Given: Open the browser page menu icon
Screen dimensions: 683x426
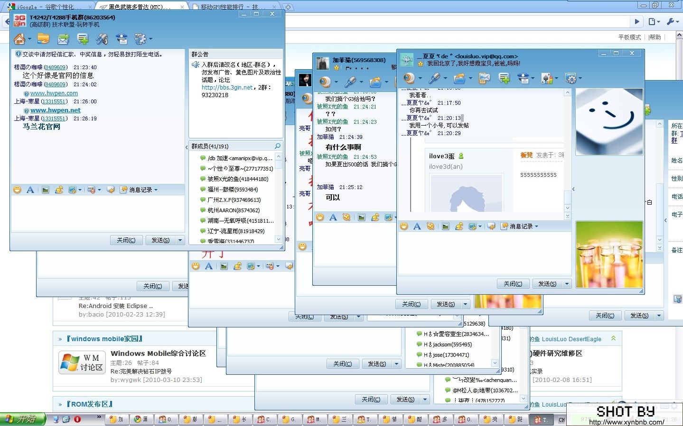Looking at the screenshot, I should click(x=652, y=21).
